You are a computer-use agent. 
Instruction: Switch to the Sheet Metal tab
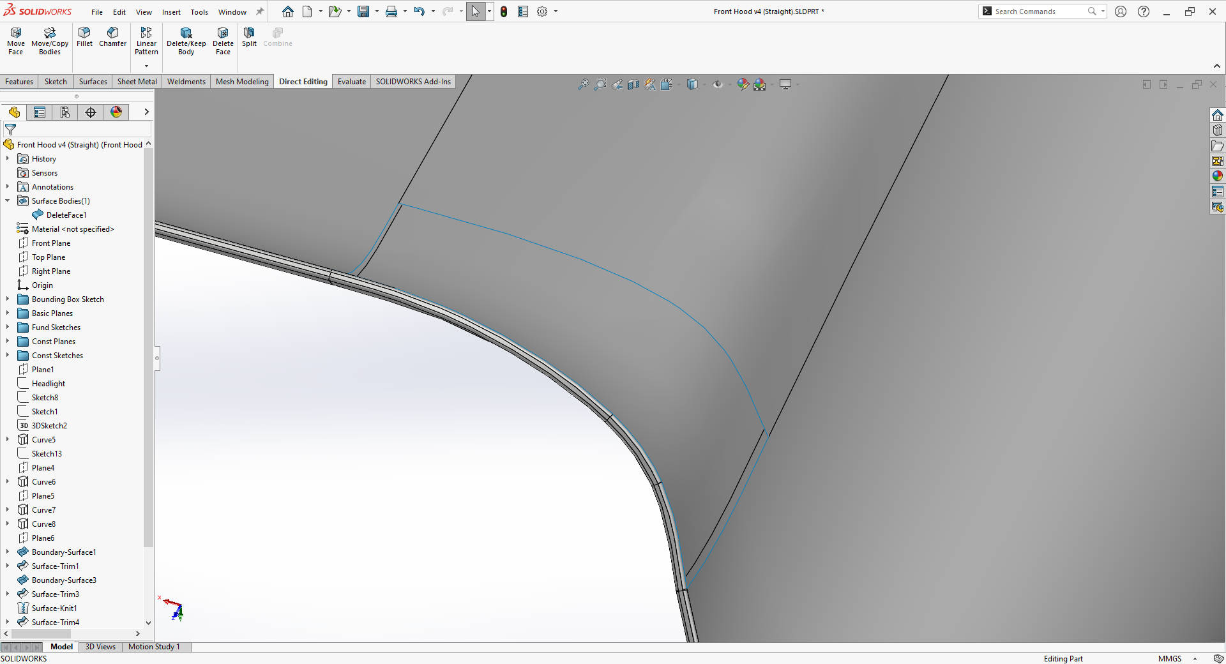137,82
